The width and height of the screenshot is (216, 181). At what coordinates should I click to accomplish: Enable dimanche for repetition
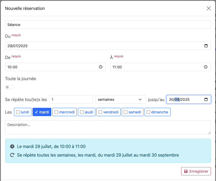tap(148, 112)
